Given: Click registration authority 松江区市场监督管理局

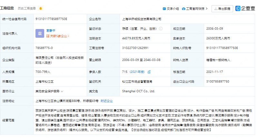Looking at the screenshot, I should pyautogui.click(x=137, y=82).
